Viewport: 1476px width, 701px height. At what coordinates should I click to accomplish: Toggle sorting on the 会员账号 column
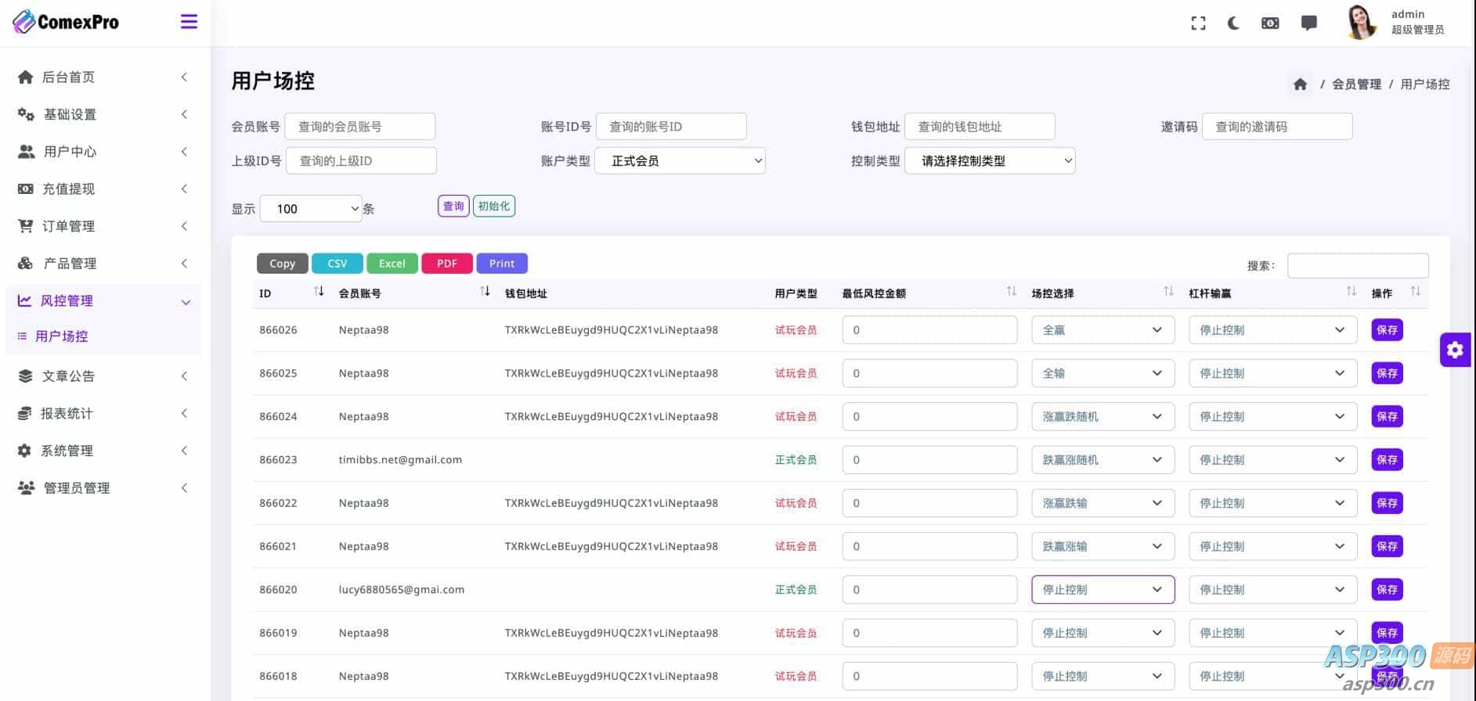[485, 292]
